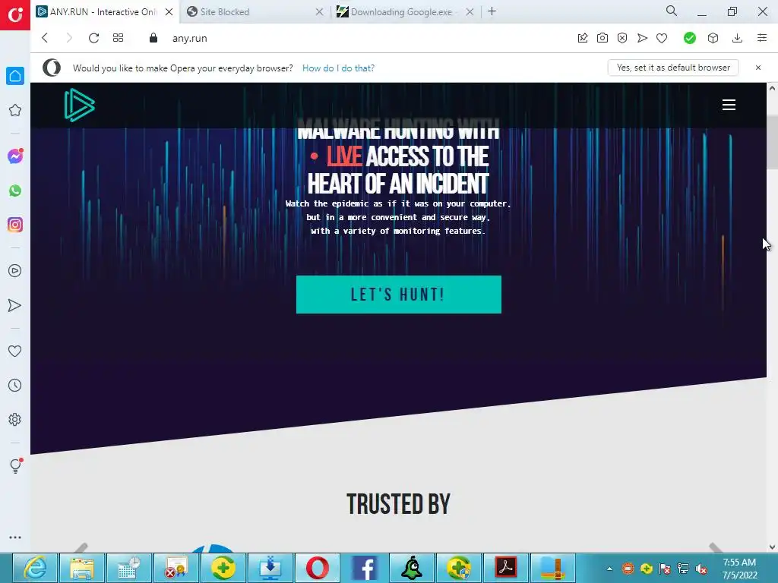Open Instagram in the sidebar
The width and height of the screenshot is (778, 583).
click(15, 225)
